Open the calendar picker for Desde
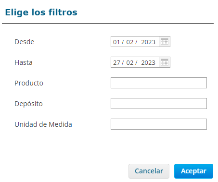This screenshot has width=218, height=182. point(165,42)
